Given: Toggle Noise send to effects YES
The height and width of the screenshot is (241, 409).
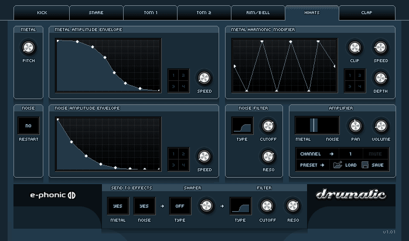Looking at the screenshot, I should point(144,206).
